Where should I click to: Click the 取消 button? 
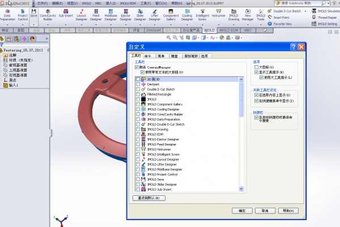coord(265,211)
